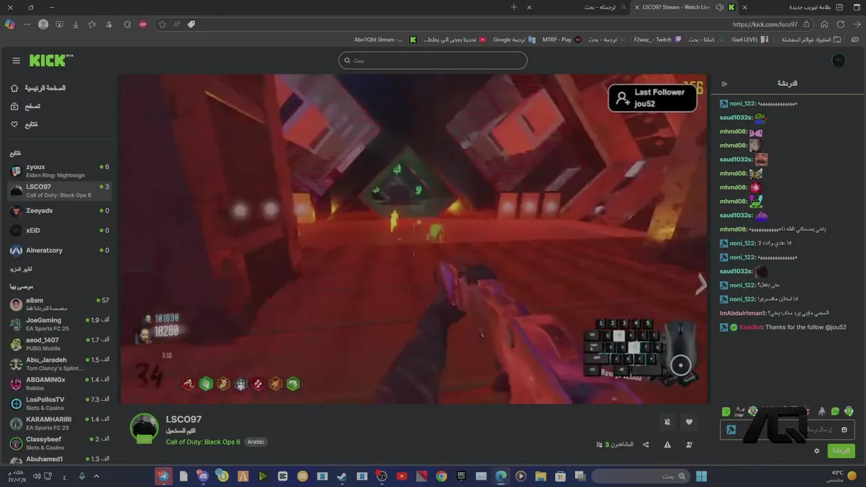
Task: Open the emoji picker in chat input
Action: [844, 430]
